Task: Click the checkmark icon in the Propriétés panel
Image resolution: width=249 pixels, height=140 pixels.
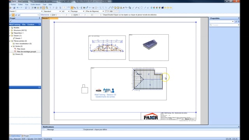Action: [236, 21]
